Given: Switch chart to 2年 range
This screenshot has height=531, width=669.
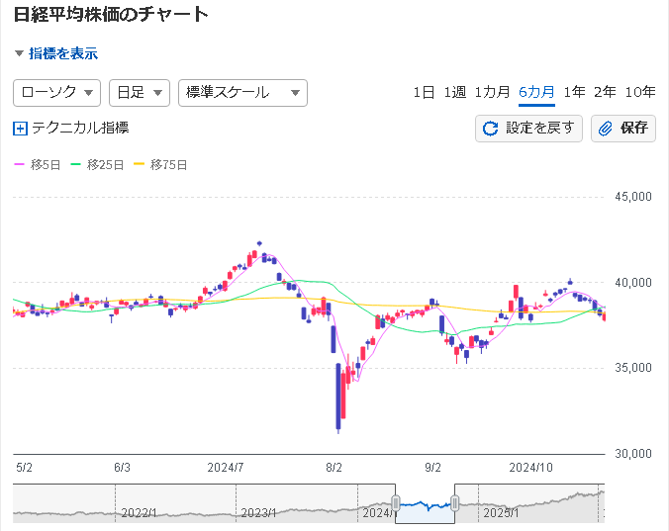Looking at the screenshot, I should coord(605,92).
